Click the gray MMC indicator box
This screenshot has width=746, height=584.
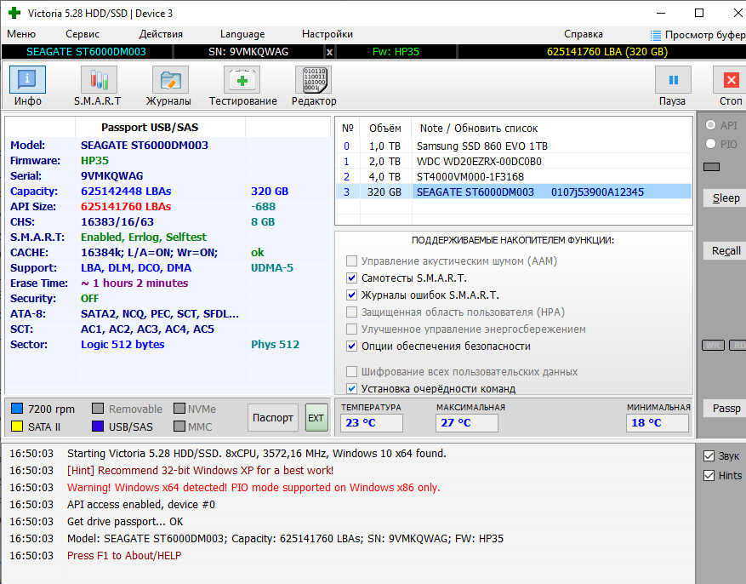pyautogui.click(x=179, y=426)
